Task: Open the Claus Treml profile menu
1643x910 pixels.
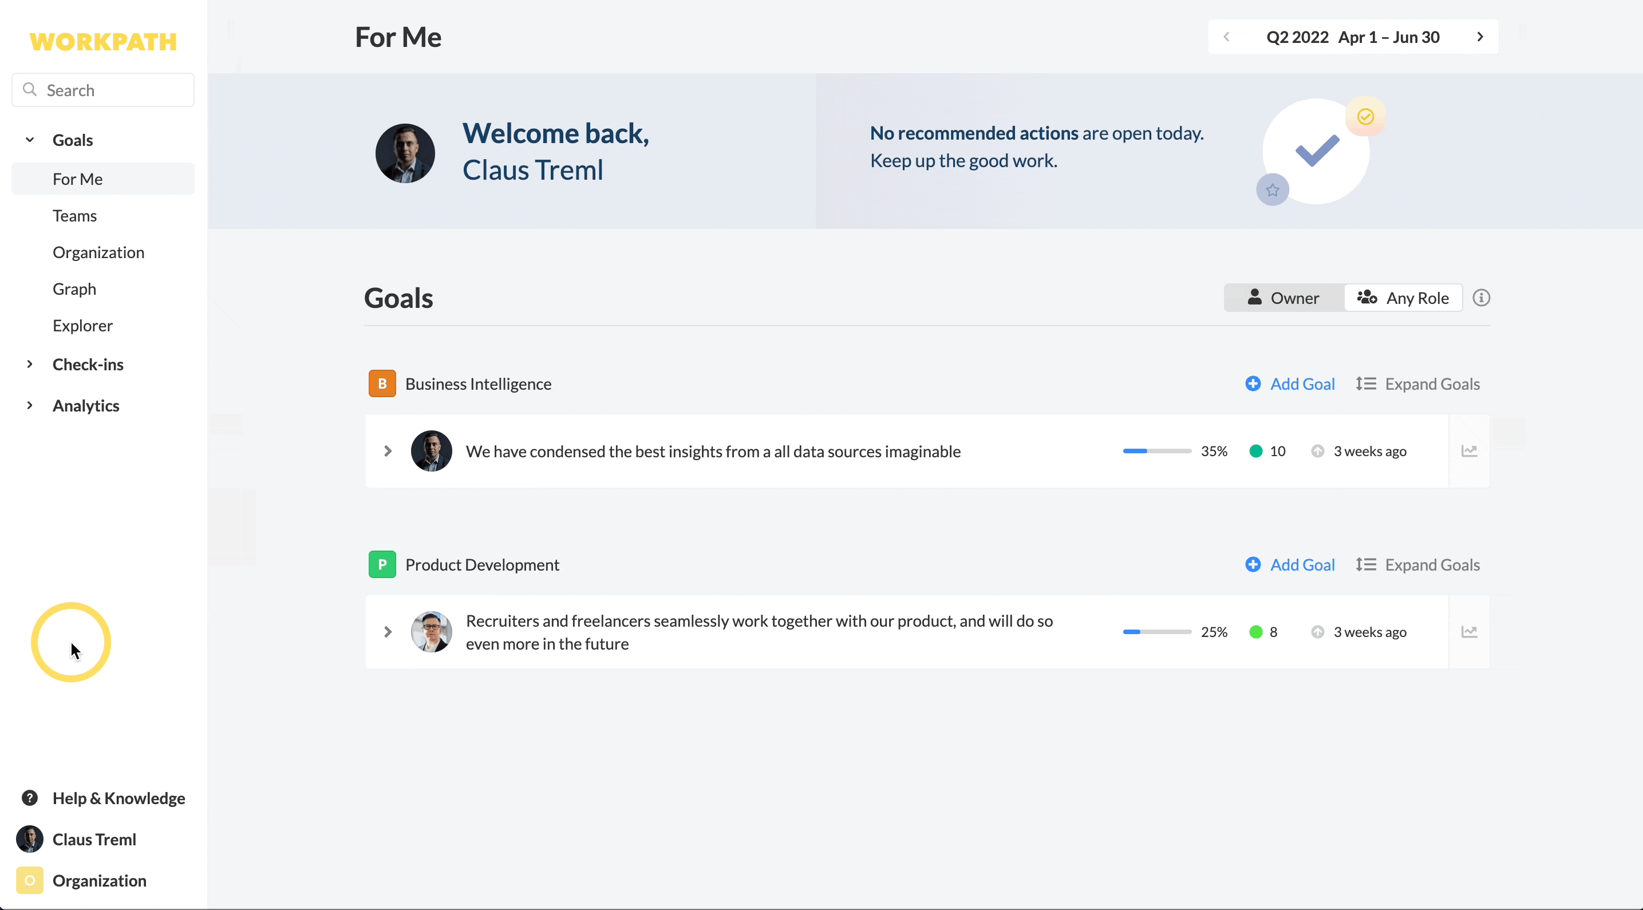Action: point(94,839)
